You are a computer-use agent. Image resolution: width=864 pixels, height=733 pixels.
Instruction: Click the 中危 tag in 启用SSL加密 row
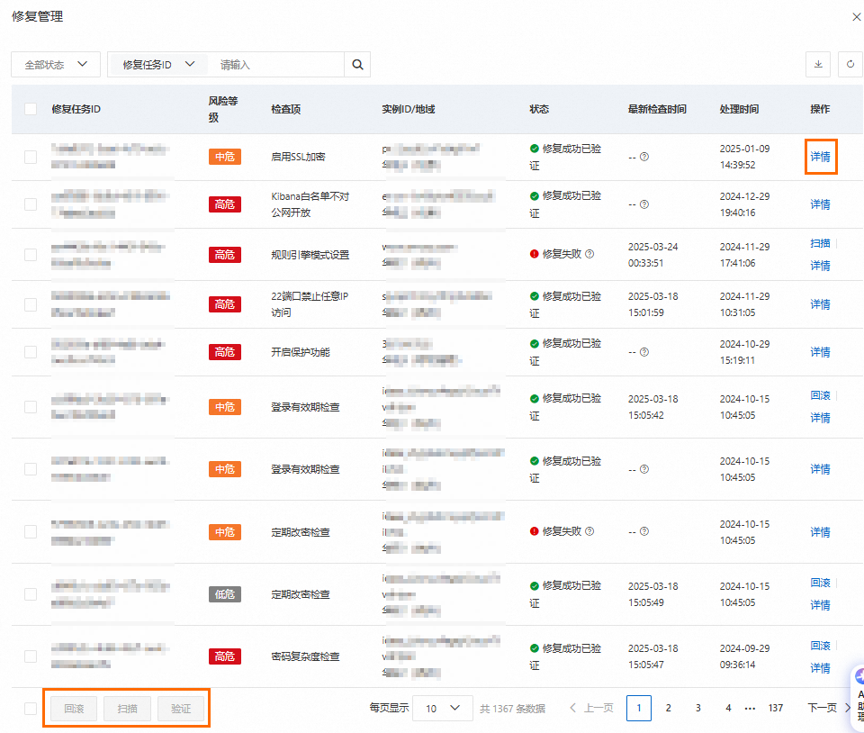(x=225, y=157)
